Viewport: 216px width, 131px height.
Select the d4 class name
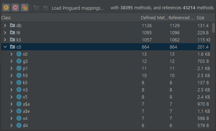tap(25, 126)
